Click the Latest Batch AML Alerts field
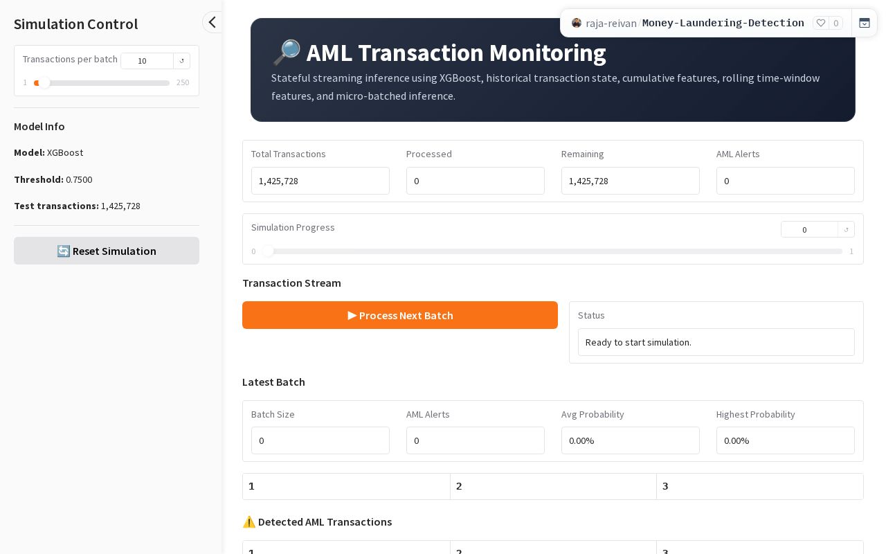Viewport: 886px width, 554px height. [x=476, y=440]
